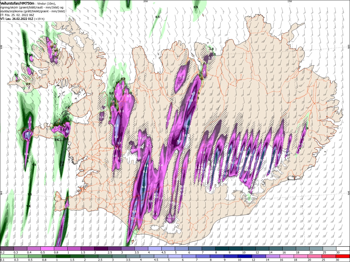Select the pink 0.5–0.8 swatch in upper legend
The height and width of the screenshot is (262, 350).
(47, 249)
